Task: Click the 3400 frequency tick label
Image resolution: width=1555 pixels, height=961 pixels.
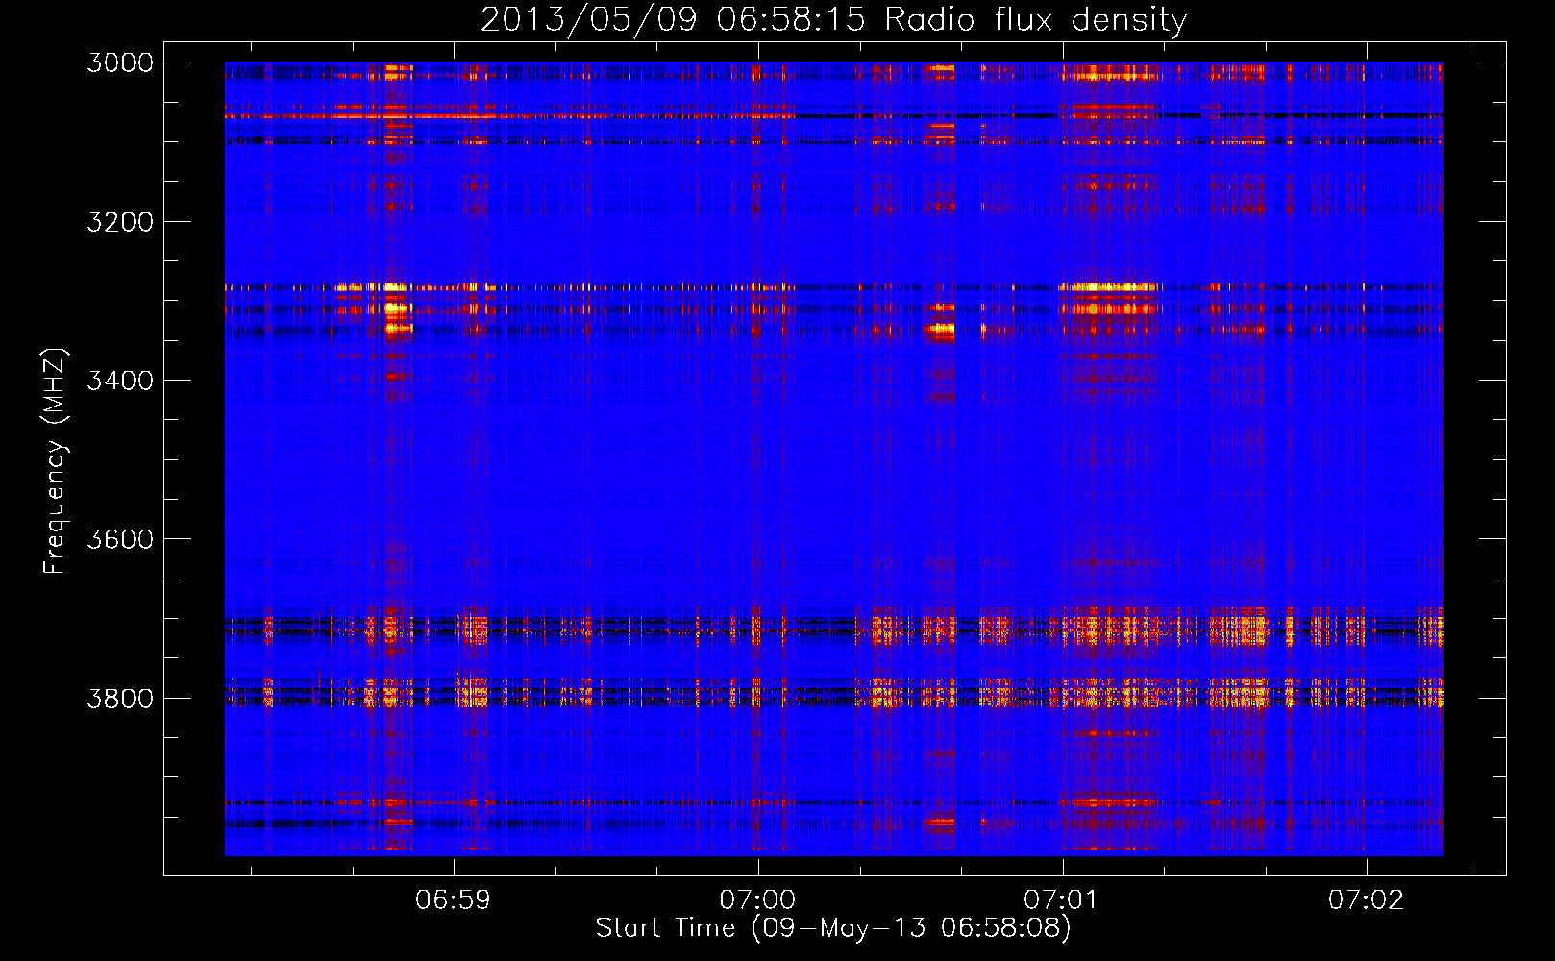Action: [120, 381]
